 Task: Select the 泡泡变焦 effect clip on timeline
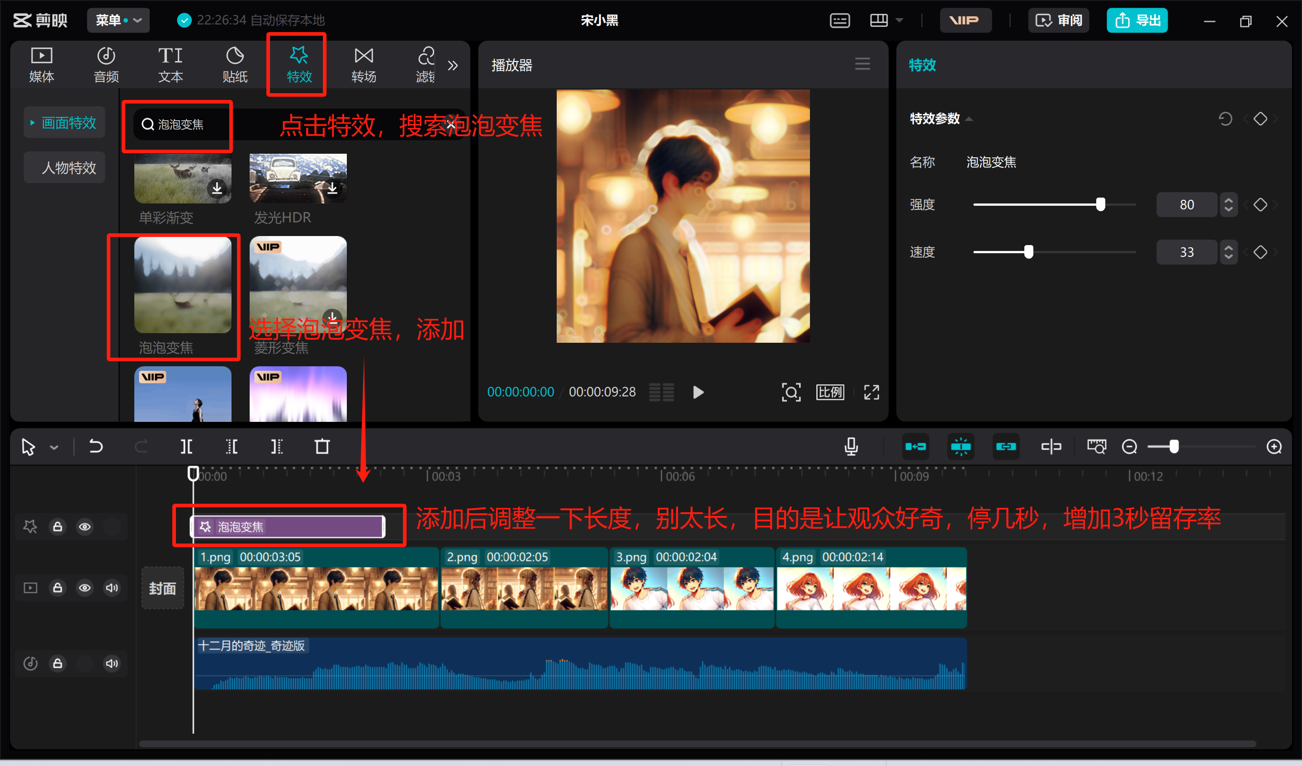pos(288,526)
